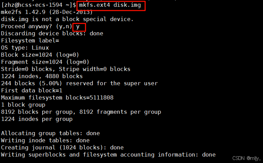Click the 'Proceed anyway? (y,n)' prompt text
The height and width of the screenshot is (163, 263).
click(x=36, y=26)
